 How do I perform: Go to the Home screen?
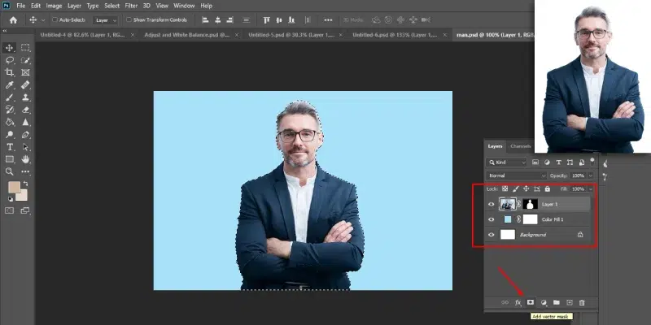13,19
